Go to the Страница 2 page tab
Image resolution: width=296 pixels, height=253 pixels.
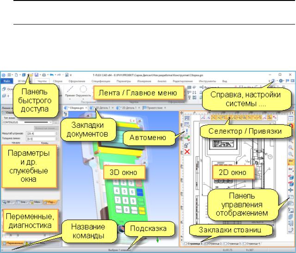(214, 244)
